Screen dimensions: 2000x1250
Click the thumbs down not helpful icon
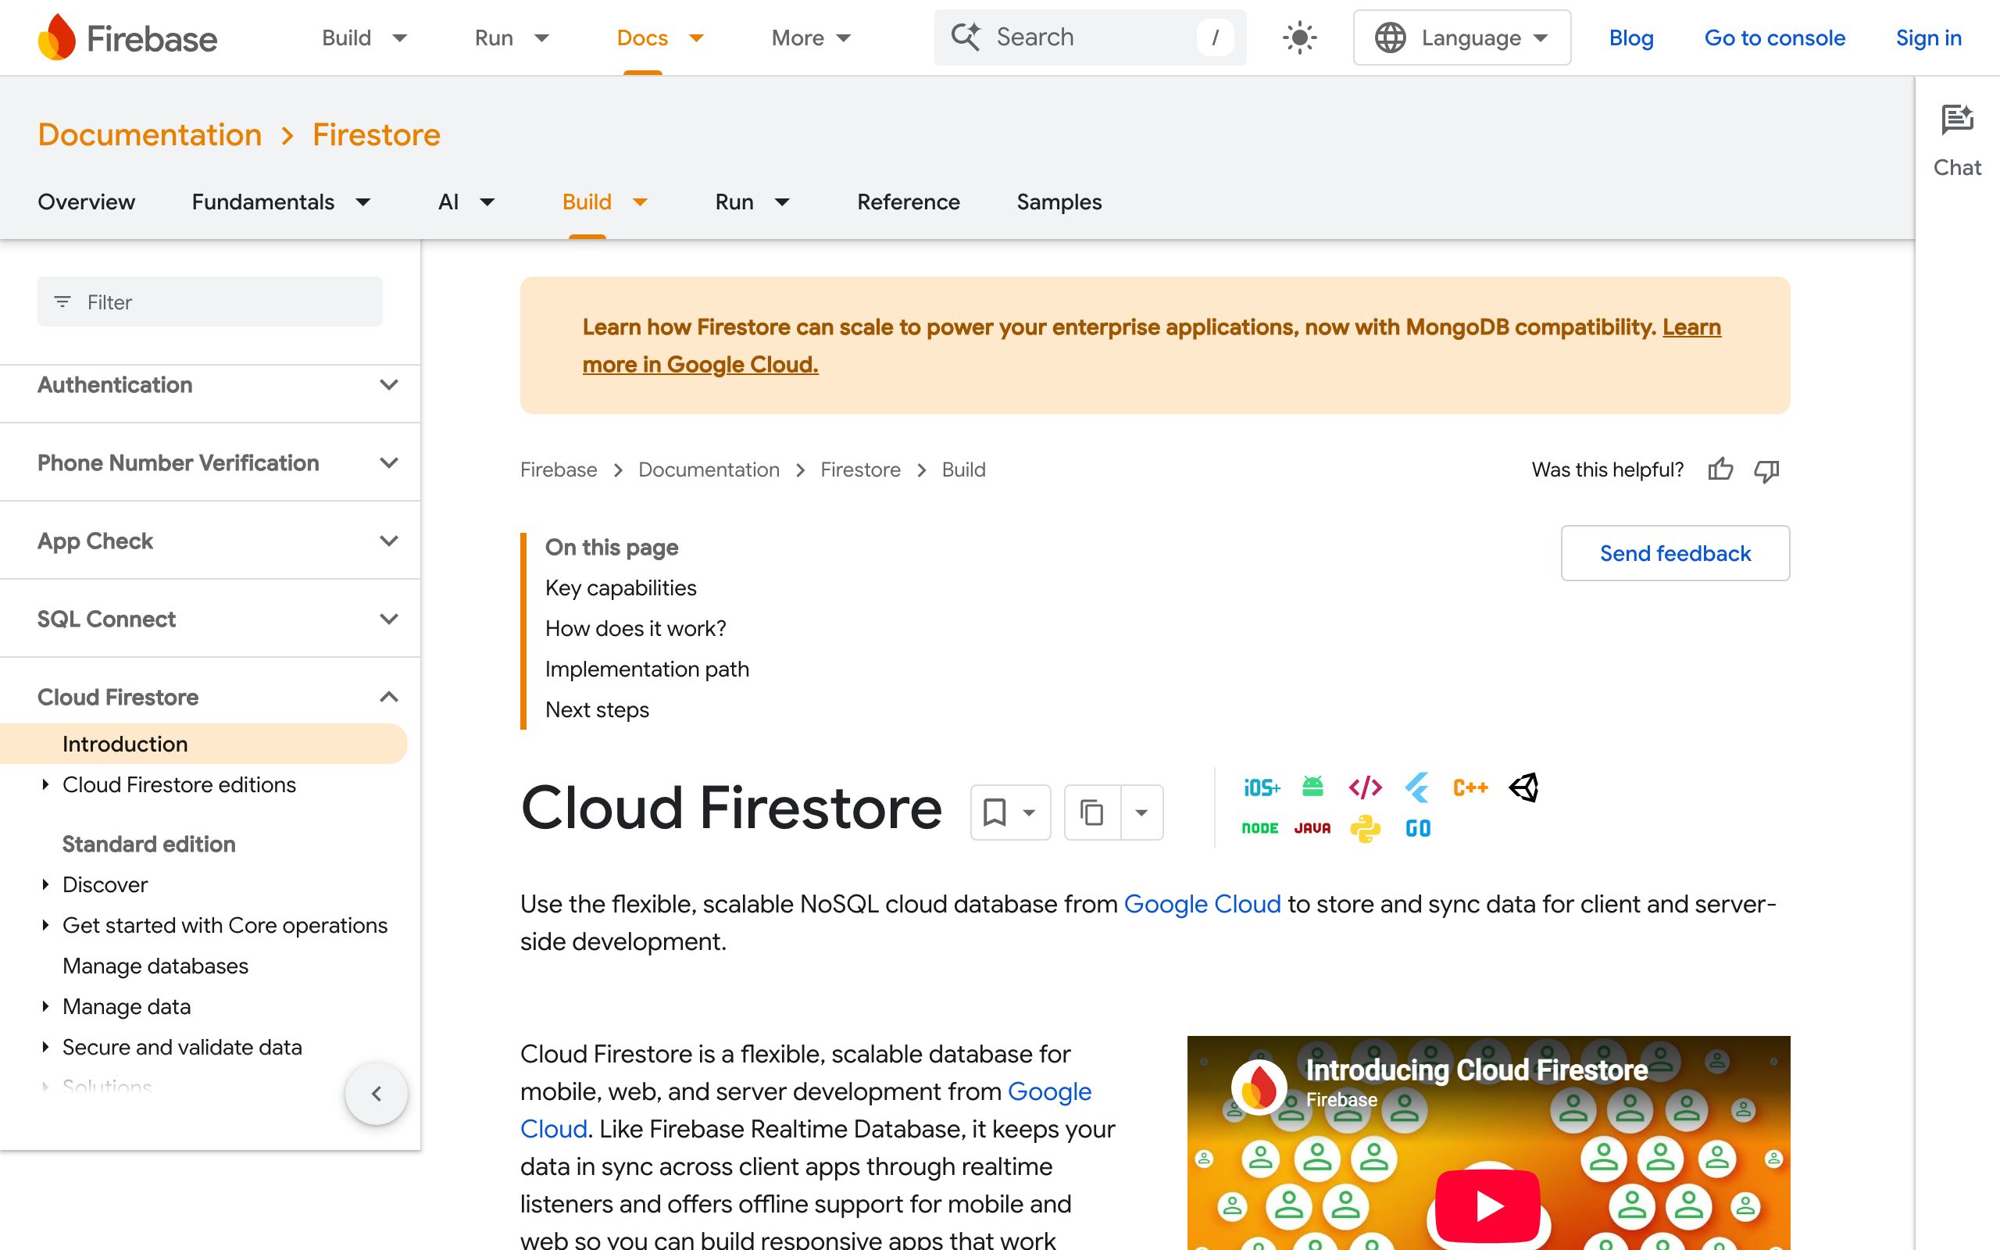pyautogui.click(x=1767, y=470)
